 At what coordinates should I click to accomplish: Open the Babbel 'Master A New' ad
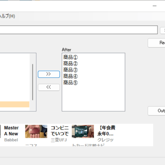[x=11, y=134]
